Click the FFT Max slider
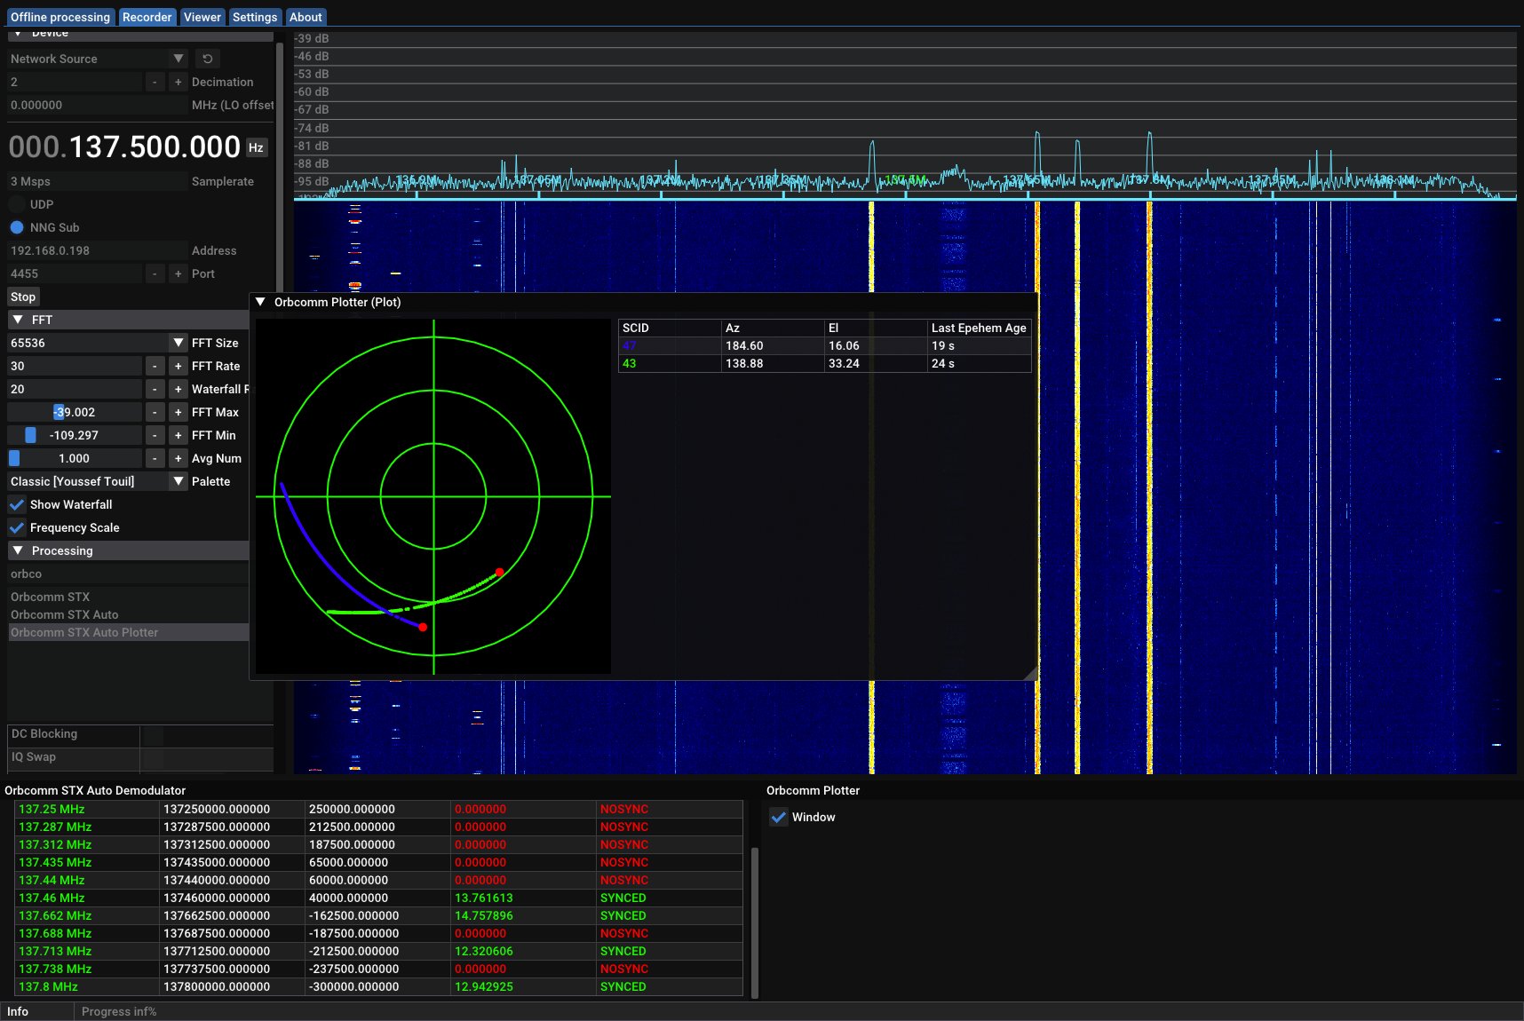Viewport: 1524px width, 1021px height. (75, 412)
